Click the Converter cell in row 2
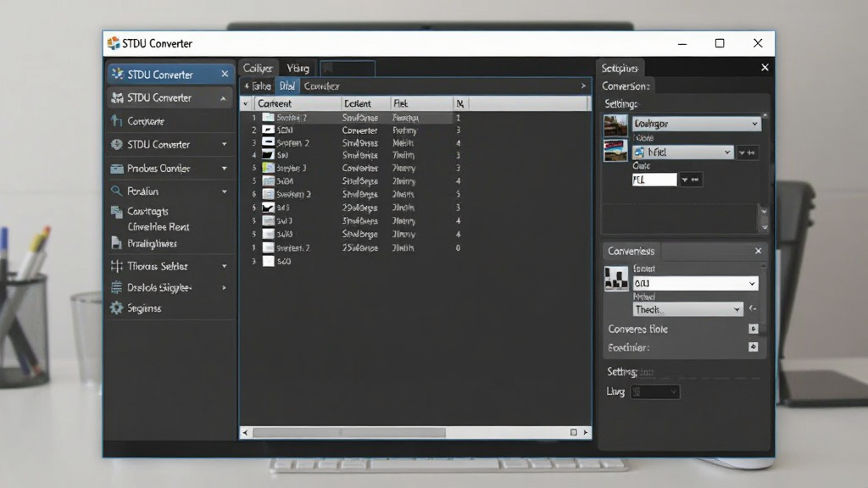868x488 pixels. (x=359, y=130)
